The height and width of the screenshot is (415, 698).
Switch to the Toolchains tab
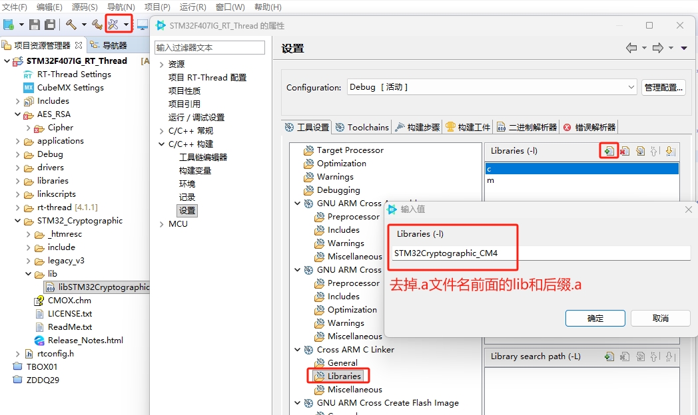(362, 127)
